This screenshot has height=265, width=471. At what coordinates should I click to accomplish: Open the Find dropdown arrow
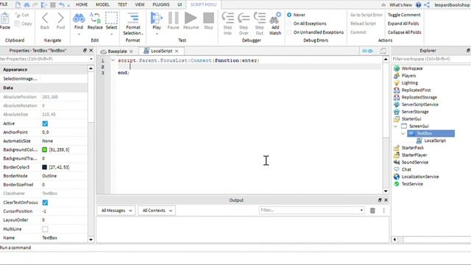(x=79, y=34)
